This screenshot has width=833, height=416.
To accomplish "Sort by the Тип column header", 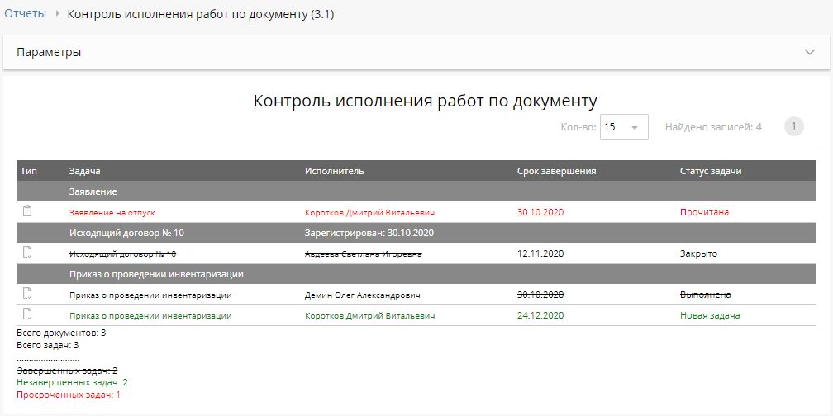I will 29,171.
